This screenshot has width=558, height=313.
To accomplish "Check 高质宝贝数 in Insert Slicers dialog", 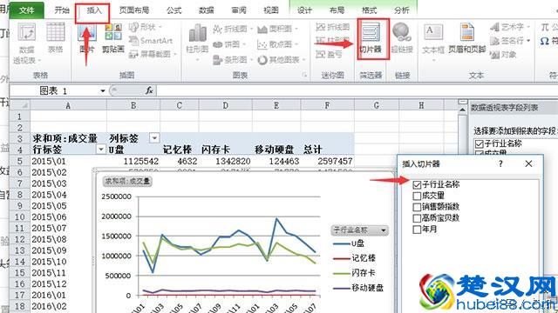I will point(417,218).
